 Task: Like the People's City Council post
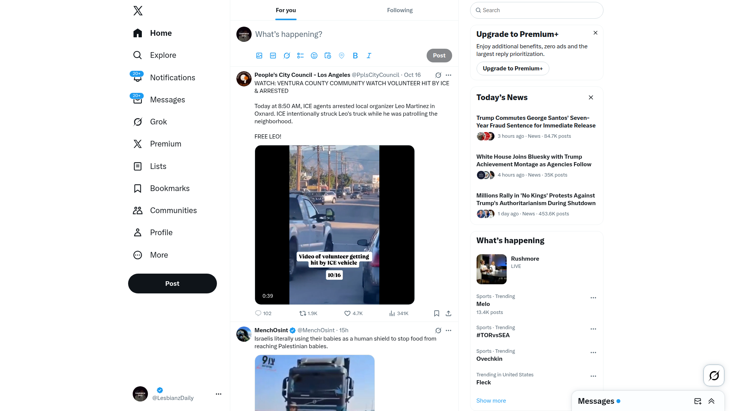pos(353,314)
